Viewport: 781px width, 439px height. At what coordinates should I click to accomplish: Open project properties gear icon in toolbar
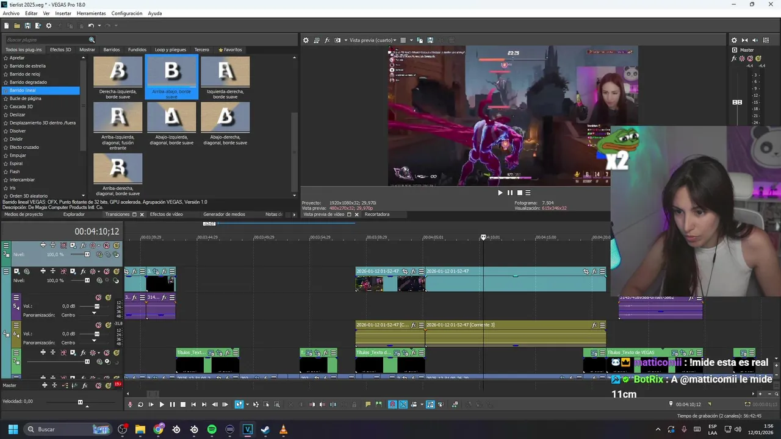[49, 26]
